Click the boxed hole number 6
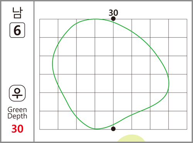Image resolution: width=193 pixels, height=143 pixels. click(x=17, y=30)
